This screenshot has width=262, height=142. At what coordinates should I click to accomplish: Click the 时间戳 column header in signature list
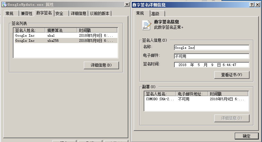click(x=97, y=30)
